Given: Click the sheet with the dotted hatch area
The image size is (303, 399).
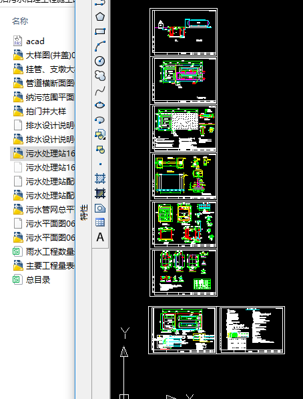Looking at the screenshot, I should coord(184,128).
